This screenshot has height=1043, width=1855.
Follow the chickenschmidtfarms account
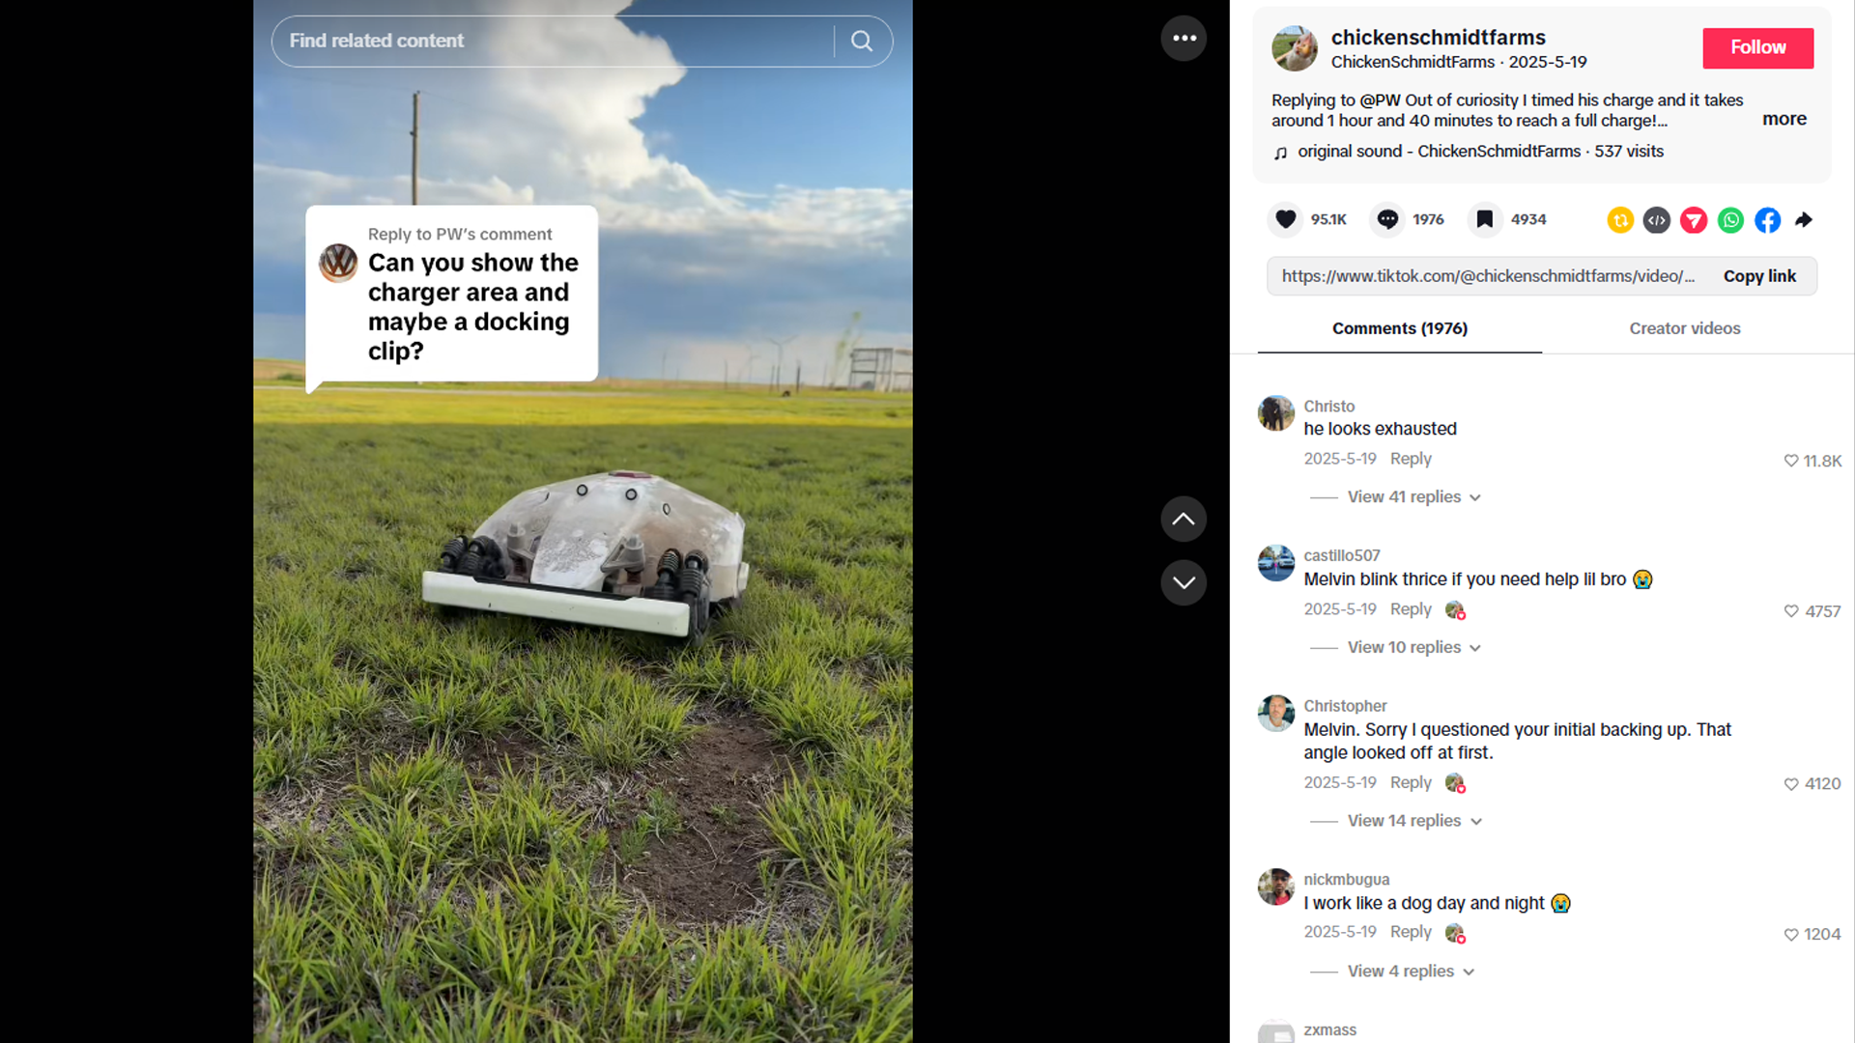[x=1757, y=47]
